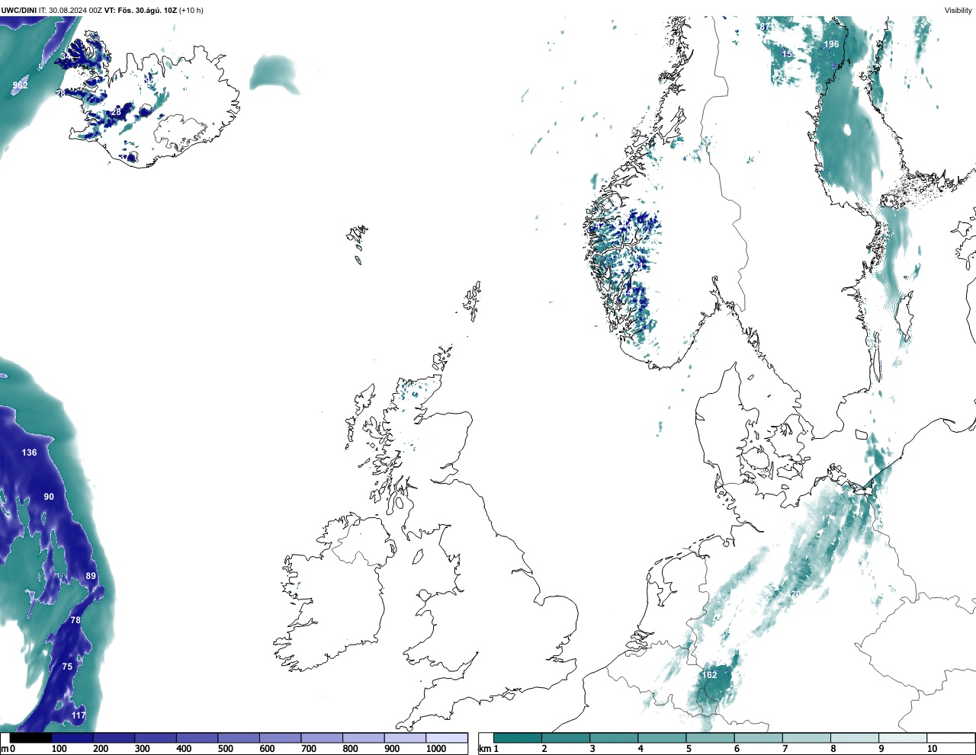Click the '(+10 h)' forecast offset text
Viewport: 976px width, 755px height.
[191, 11]
